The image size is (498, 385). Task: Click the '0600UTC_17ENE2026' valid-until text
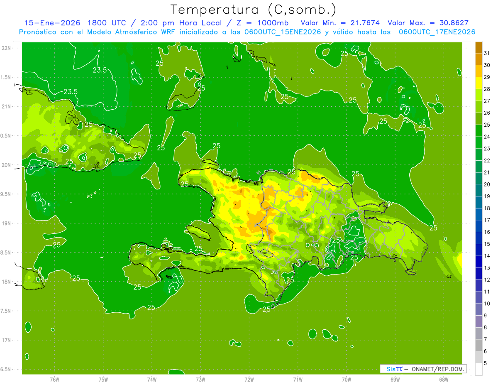pyautogui.click(x=437, y=32)
